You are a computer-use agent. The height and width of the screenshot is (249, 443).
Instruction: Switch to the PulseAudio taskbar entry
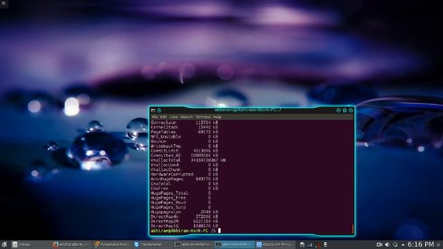point(112,244)
